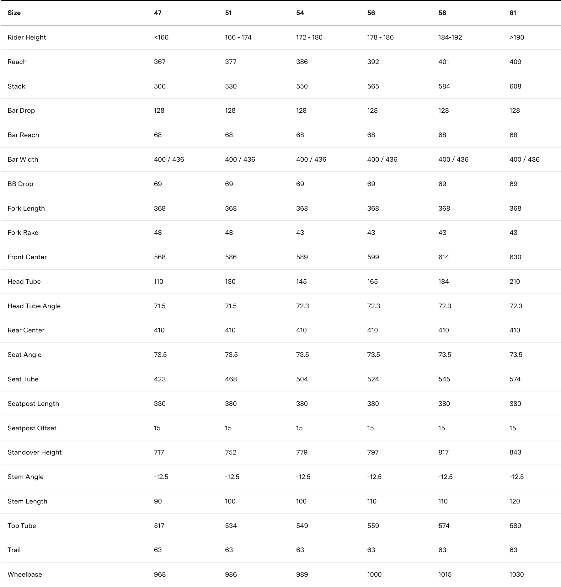Select the Wheelbase value 1000
Viewport: 561px width, 587px height.
click(x=374, y=574)
